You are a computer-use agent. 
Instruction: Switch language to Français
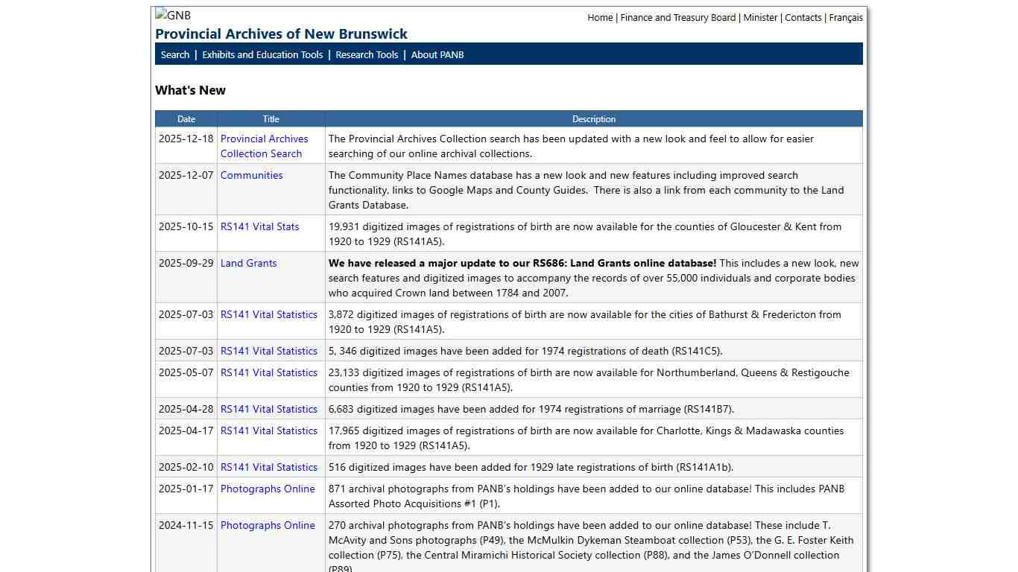[x=846, y=17]
